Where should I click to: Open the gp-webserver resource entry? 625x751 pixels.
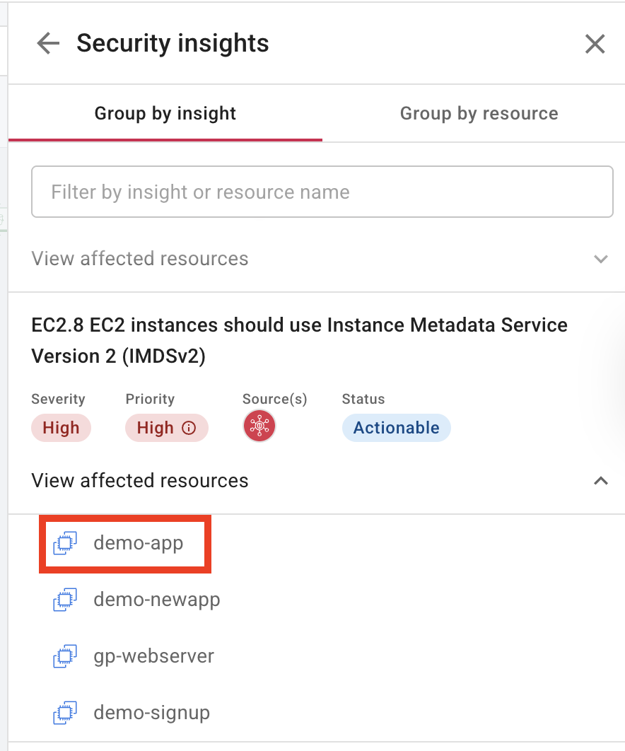pos(153,656)
